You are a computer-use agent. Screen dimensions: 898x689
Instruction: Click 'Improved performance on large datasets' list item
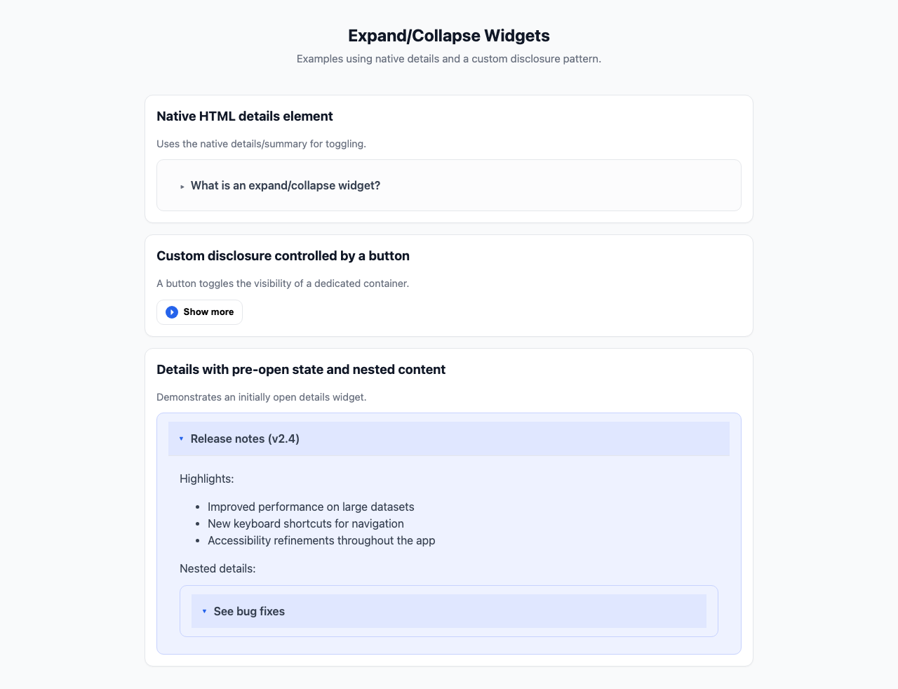pyautogui.click(x=311, y=507)
